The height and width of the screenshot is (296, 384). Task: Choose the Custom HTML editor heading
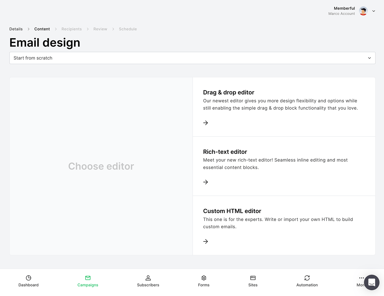pyautogui.click(x=232, y=211)
